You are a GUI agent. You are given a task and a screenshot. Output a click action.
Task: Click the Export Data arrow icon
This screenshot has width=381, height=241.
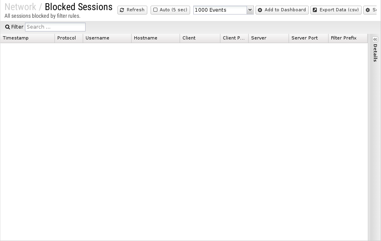[x=315, y=10]
